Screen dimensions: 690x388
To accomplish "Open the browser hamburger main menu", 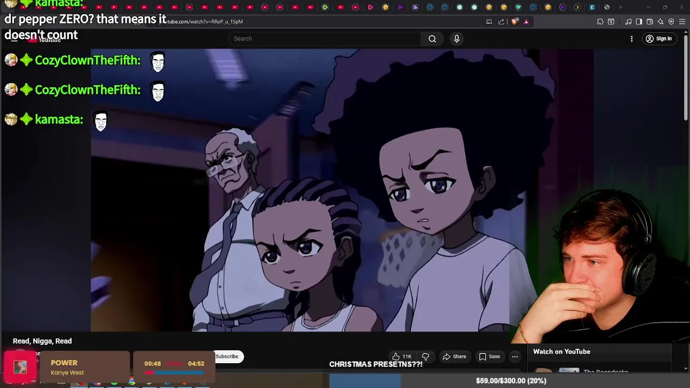I will 682,22.
